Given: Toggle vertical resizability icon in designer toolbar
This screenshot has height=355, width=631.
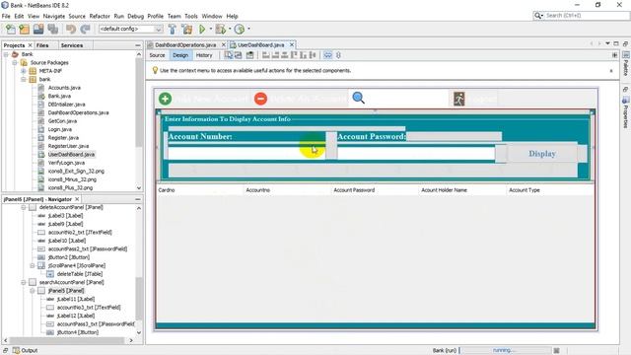Looking at the screenshot, I should coord(338,55).
